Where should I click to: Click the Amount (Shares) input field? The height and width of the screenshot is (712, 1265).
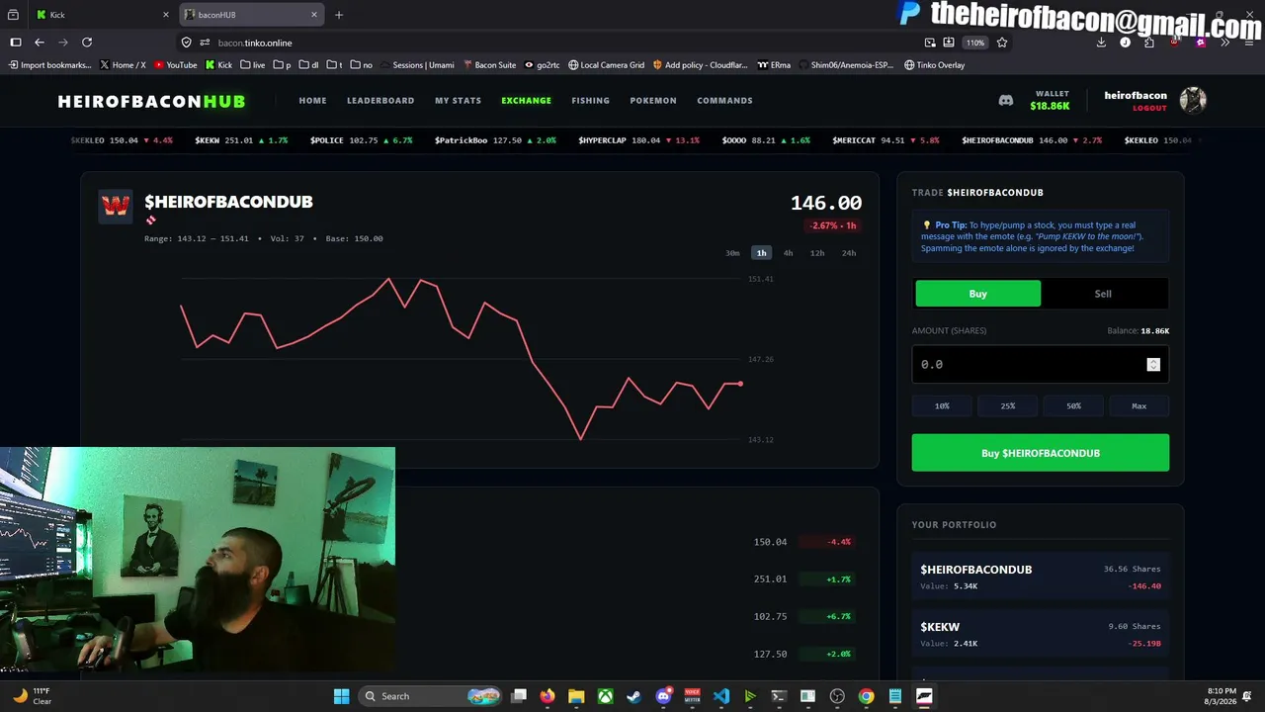pos(1041,365)
